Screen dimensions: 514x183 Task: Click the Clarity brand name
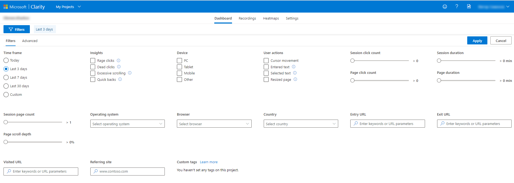[x=38, y=7]
